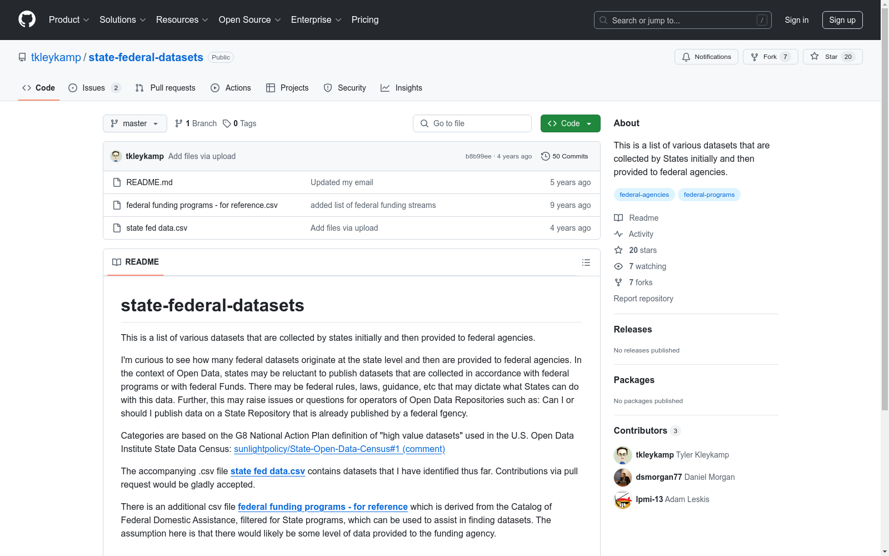Click the Go to file search field
Screen dimensions: 889x556
point(472,123)
